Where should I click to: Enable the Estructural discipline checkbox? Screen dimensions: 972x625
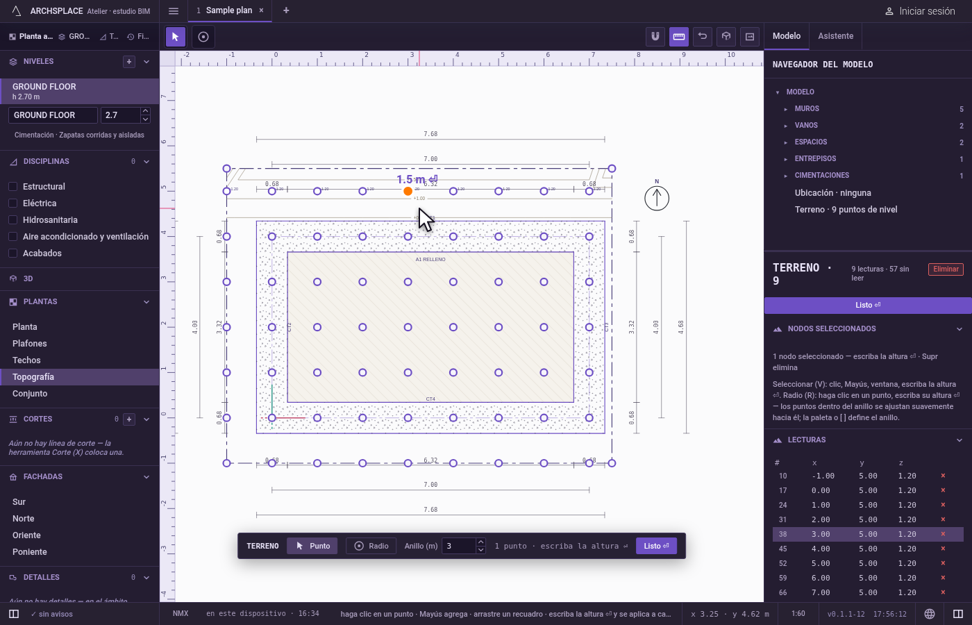(12, 187)
